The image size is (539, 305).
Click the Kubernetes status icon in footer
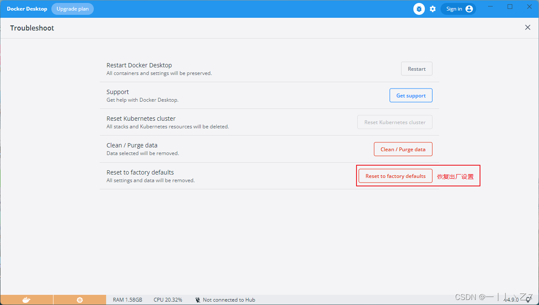[x=80, y=300]
